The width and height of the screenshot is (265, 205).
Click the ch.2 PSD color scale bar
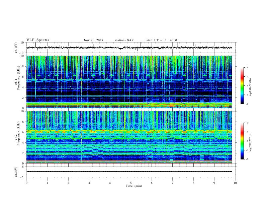(x=242, y=141)
